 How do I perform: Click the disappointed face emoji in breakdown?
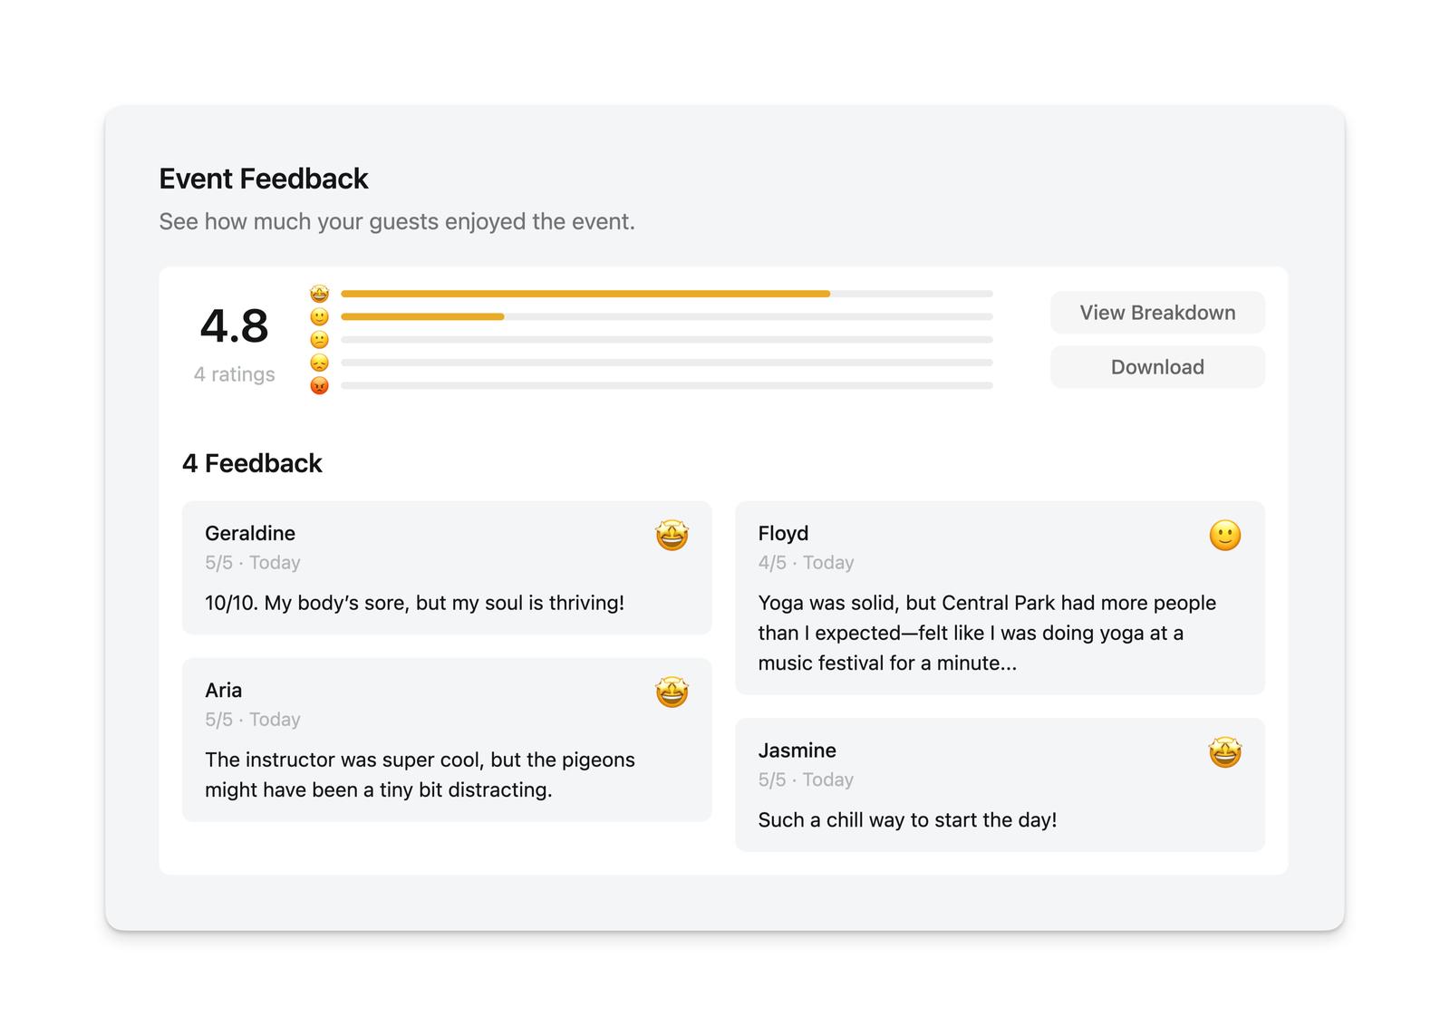(x=319, y=363)
